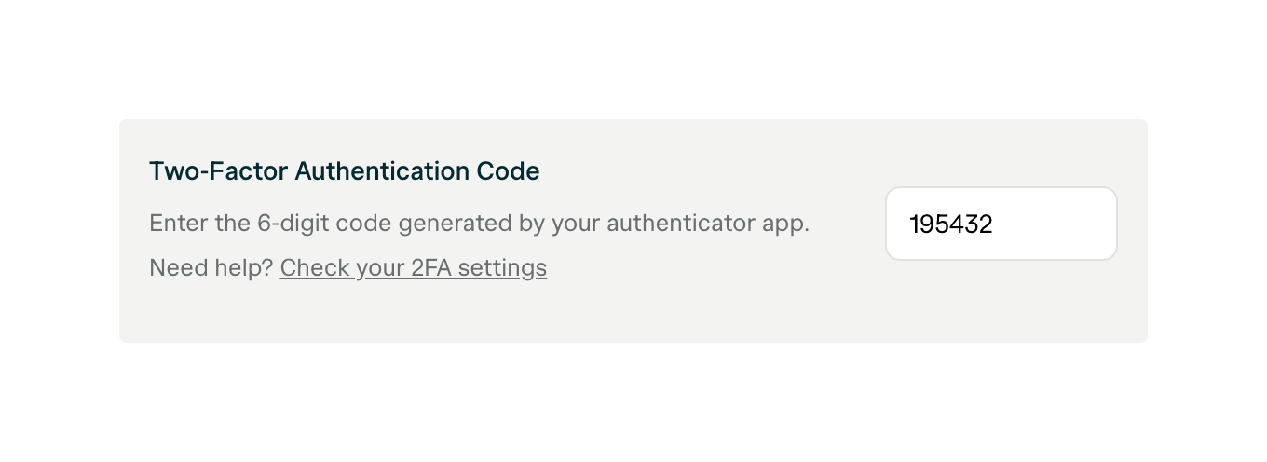1267x462 pixels.
Task: Click the 6-digit code instruction text
Action: (x=479, y=224)
